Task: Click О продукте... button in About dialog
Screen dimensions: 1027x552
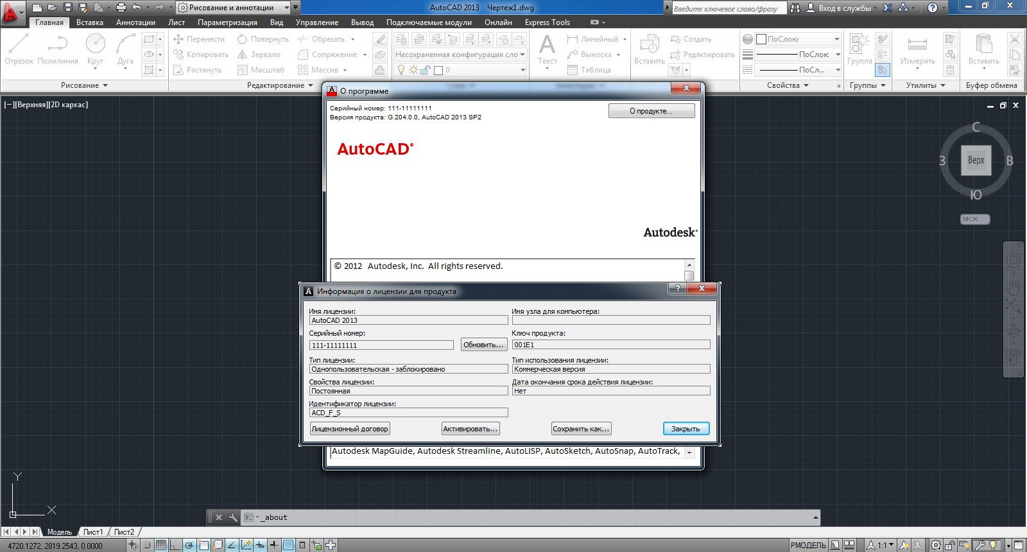Action: (652, 111)
